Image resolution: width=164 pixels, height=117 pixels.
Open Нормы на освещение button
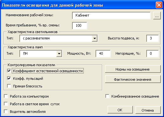tap(133, 69)
